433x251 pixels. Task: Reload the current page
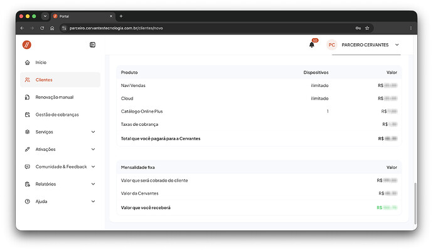(42, 28)
